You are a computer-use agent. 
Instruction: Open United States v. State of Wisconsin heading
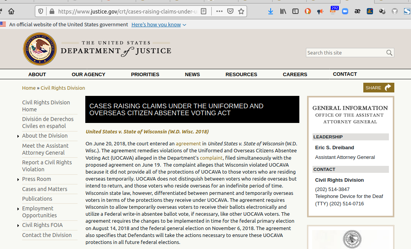[x=147, y=132]
